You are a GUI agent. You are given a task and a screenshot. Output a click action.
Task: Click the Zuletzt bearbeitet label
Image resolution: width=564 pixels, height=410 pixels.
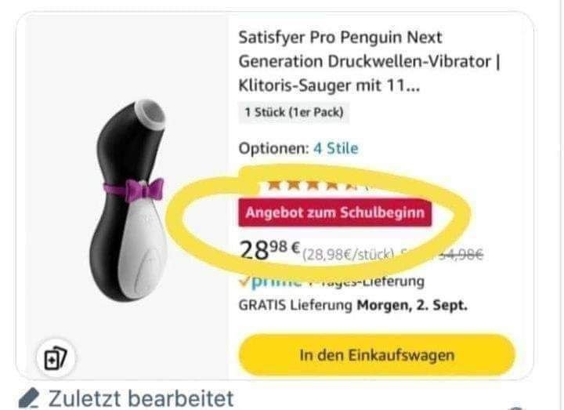tap(141, 398)
